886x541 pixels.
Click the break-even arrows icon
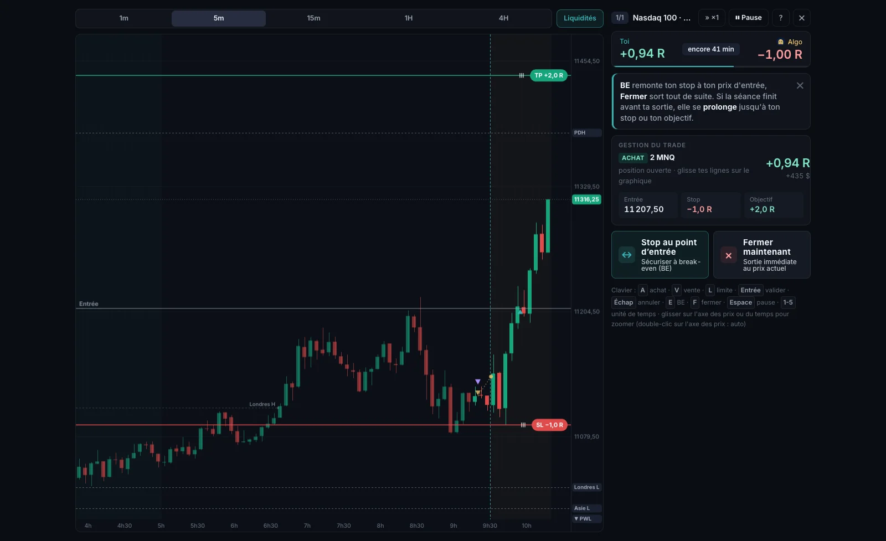(627, 255)
